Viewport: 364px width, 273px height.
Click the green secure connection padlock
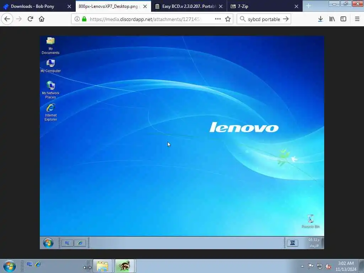coord(84,19)
